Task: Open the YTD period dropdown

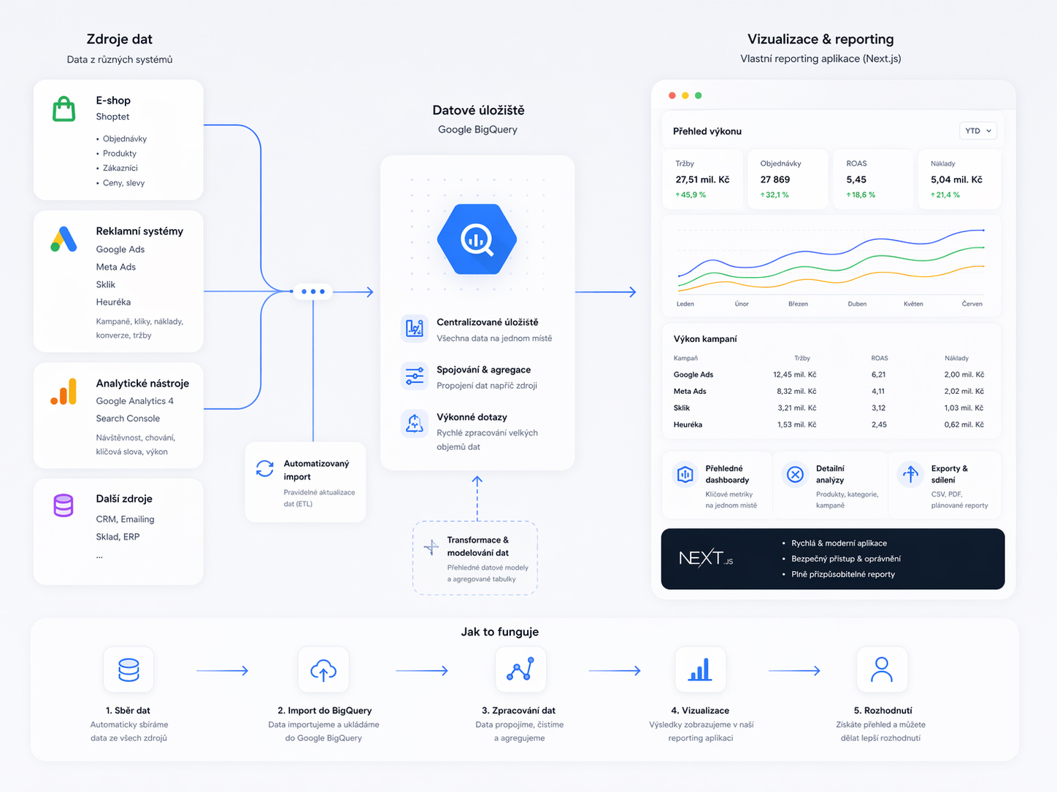Action: pos(978,131)
